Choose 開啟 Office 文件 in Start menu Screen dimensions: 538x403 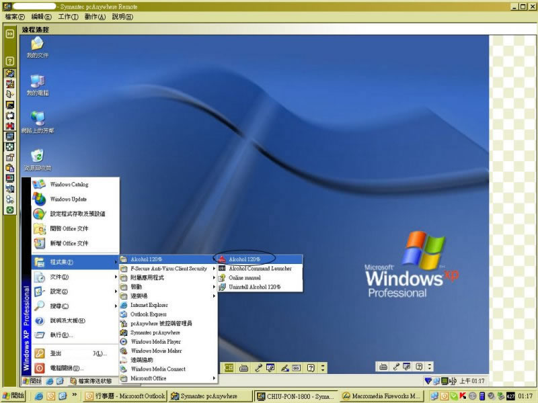click(75, 228)
